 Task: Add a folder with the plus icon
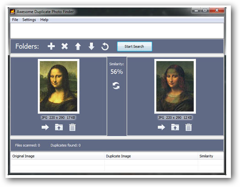[51, 46]
